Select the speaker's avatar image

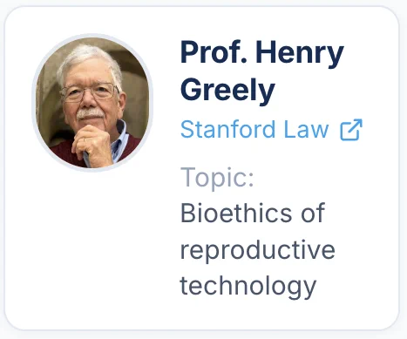tap(92, 103)
